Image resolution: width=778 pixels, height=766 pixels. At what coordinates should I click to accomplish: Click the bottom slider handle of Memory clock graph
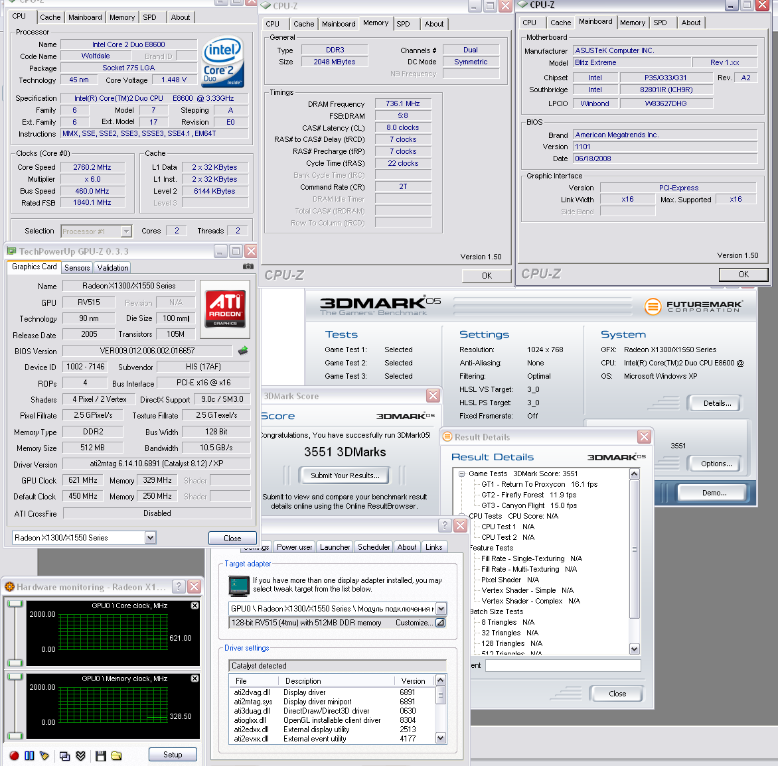point(15,735)
